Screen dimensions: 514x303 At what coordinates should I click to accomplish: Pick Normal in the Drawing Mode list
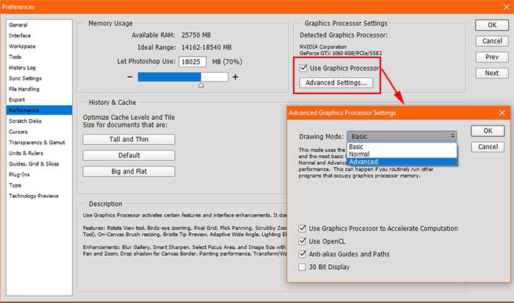(361, 154)
